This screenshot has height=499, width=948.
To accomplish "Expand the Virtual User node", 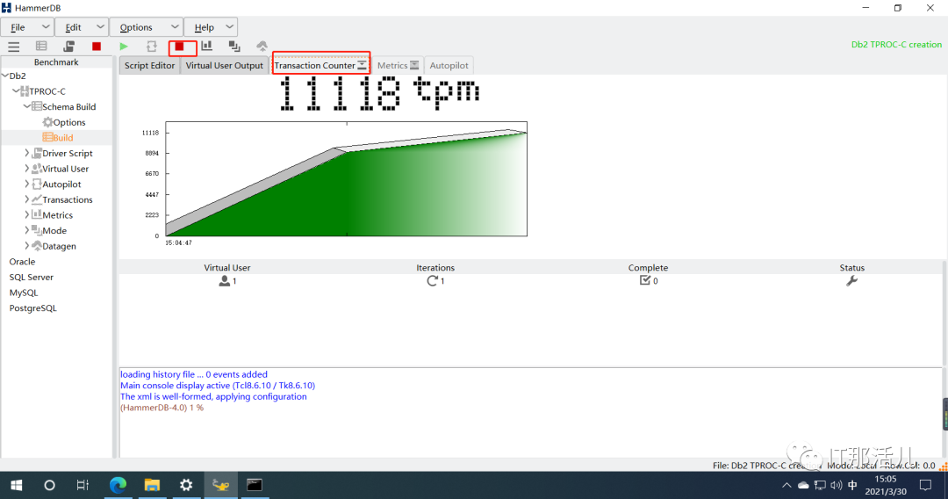I will tap(26, 169).
